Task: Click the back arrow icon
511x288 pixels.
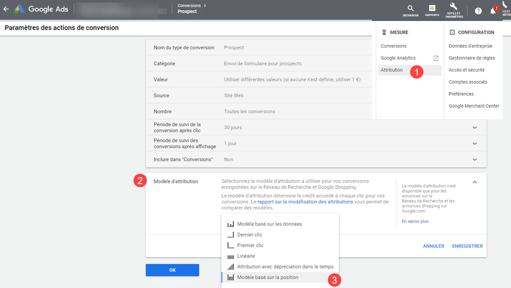Action: (x=6, y=9)
